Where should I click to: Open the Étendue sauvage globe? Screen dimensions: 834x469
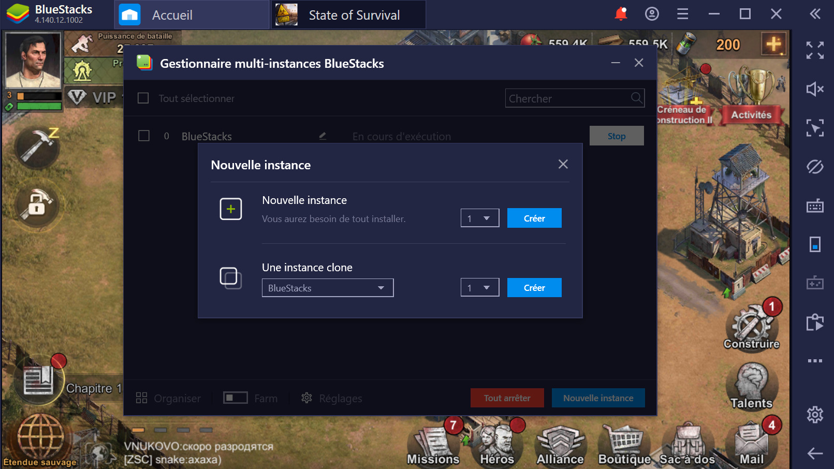[40, 439]
